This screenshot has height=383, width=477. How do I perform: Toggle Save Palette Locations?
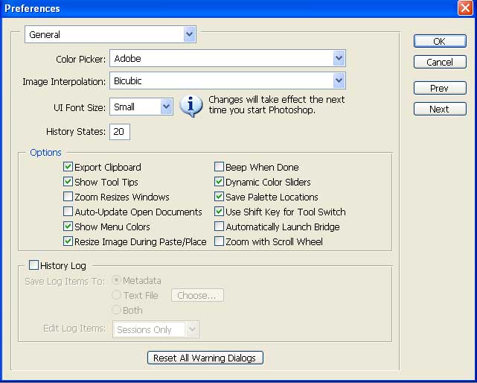click(219, 197)
